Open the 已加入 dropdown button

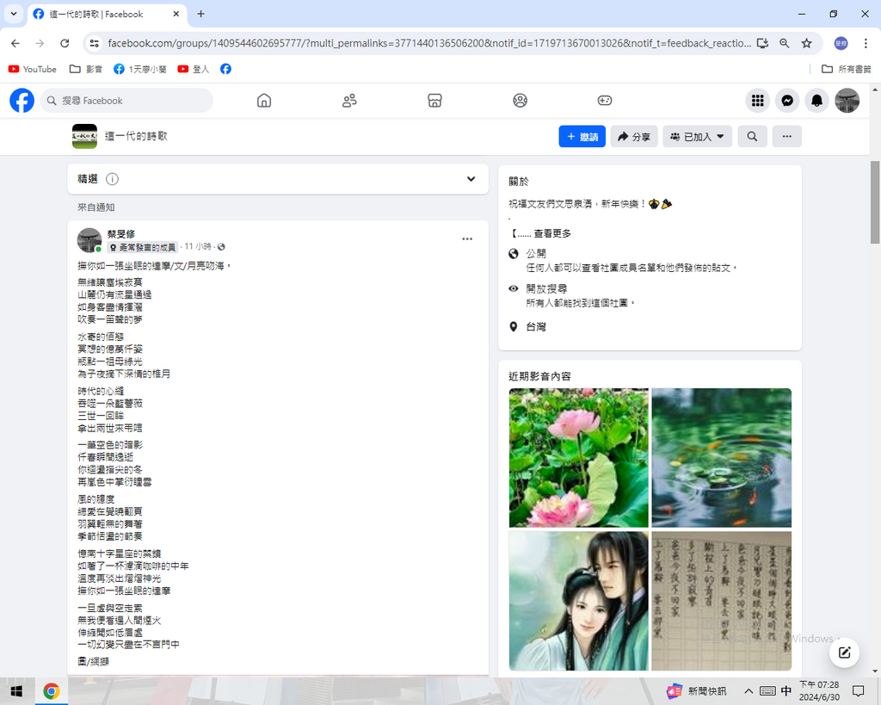click(697, 136)
